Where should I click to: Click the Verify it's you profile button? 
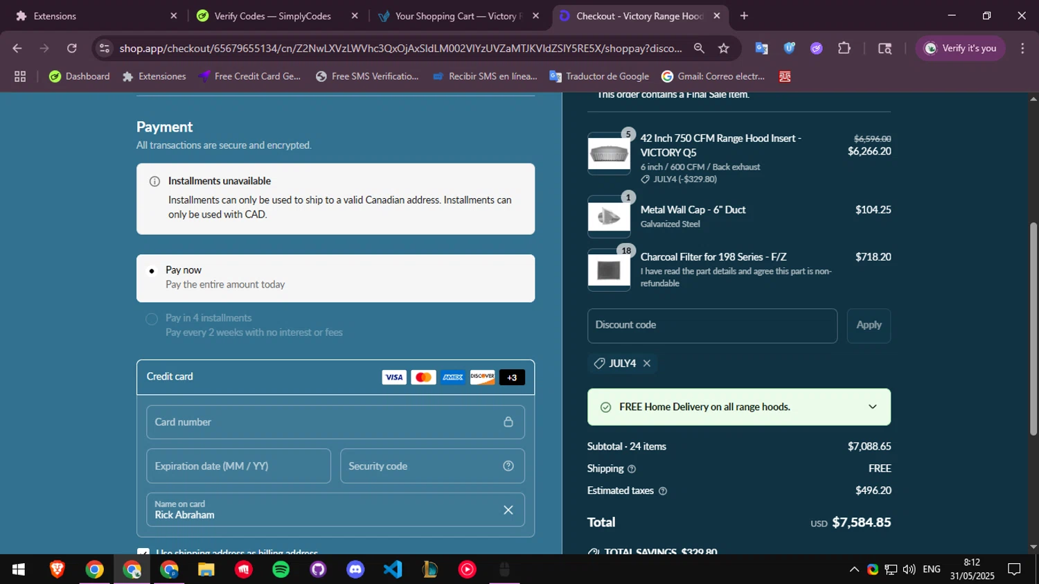pyautogui.click(x=960, y=48)
